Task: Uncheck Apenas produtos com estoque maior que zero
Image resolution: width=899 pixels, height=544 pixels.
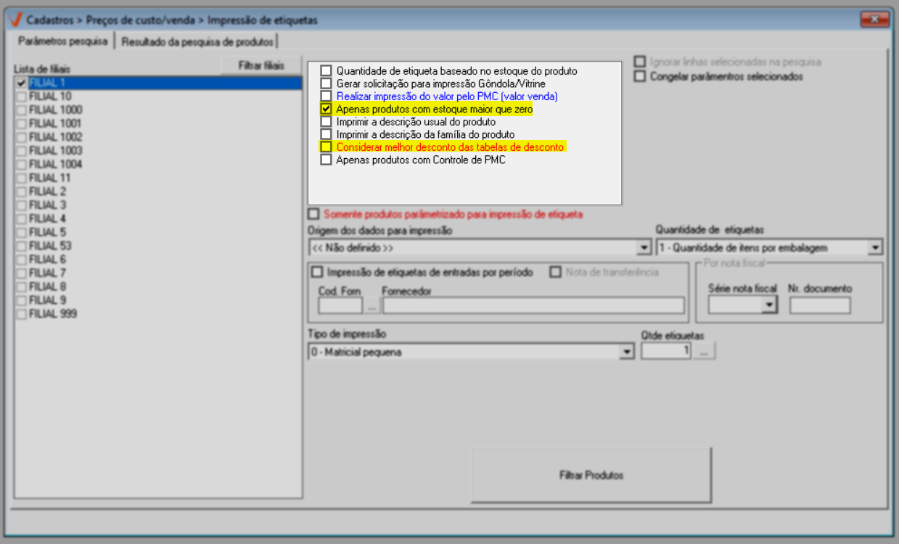Action: tap(327, 109)
